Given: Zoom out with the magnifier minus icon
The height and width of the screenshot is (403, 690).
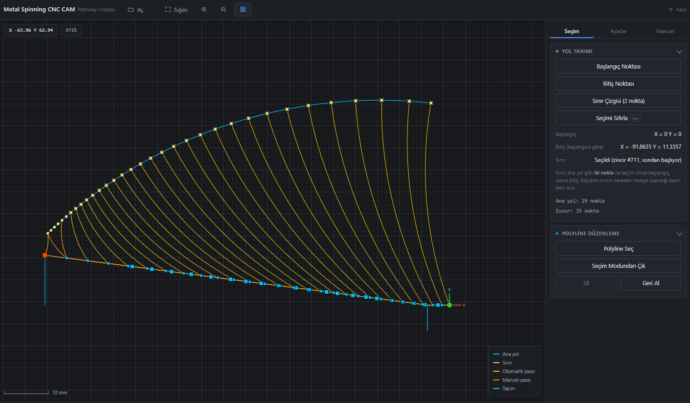Looking at the screenshot, I should 224,10.
